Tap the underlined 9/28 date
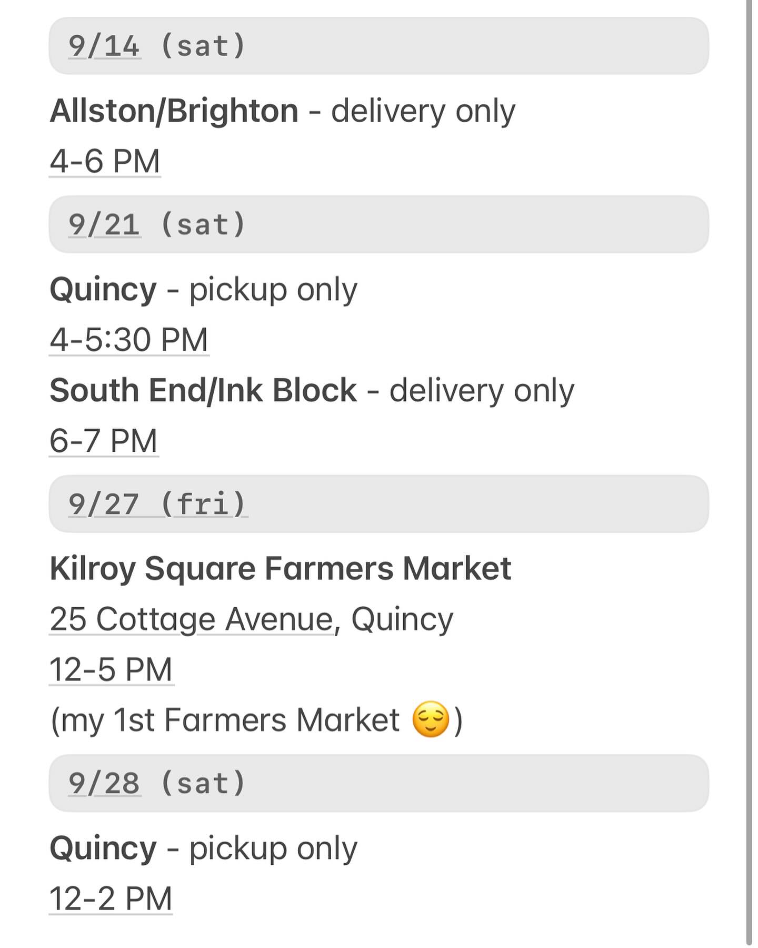This screenshot has width=758, height=948. [x=104, y=783]
